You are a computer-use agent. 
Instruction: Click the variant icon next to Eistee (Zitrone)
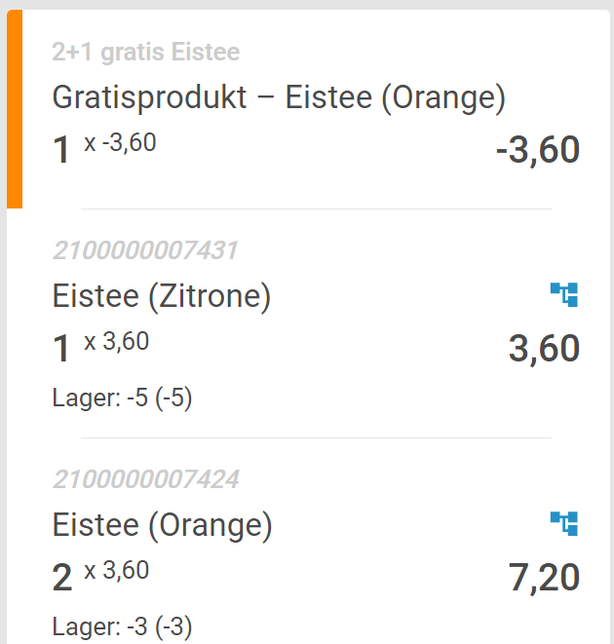[564, 293]
